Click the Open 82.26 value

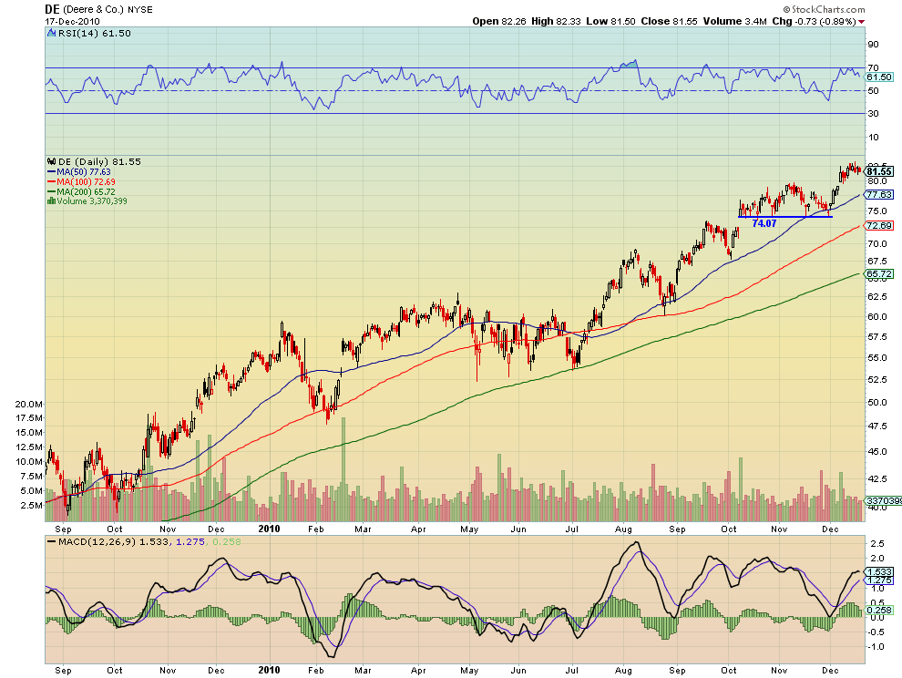point(498,21)
